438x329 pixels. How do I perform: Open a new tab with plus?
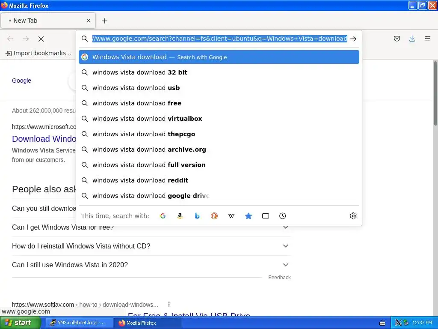104,21
